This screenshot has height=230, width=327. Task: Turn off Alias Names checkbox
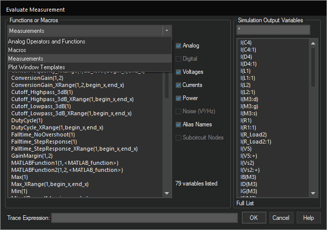[x=178, y=124]
